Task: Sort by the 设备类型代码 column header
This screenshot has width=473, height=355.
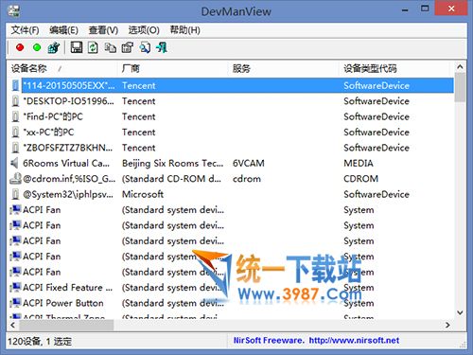Action: coord(395,68)
